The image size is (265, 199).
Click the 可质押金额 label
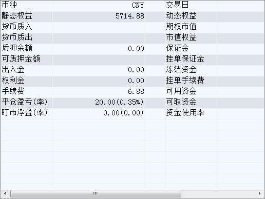(x=21, y=59)
